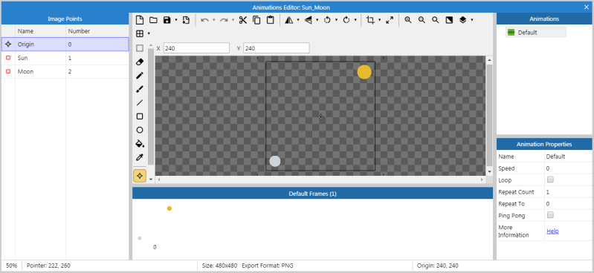Open the Load image folder icon
The height and width of the screenshot is (273, 594).
click(153, 20)
